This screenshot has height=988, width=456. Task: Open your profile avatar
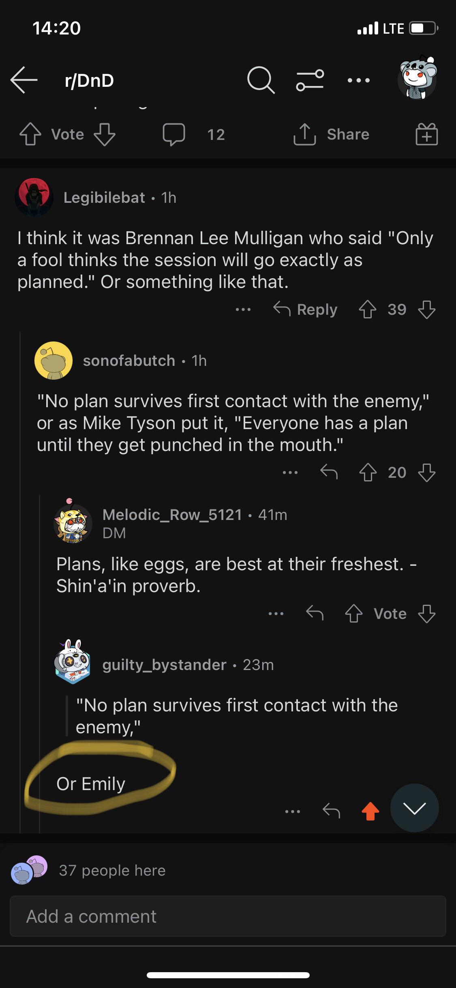(x=417, y=79)
